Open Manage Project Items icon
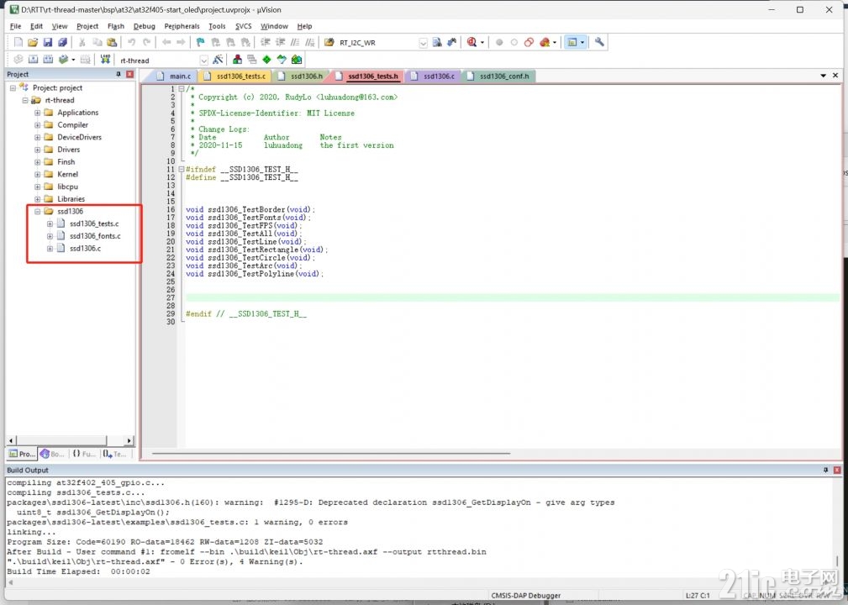 (x=237, y=60)
